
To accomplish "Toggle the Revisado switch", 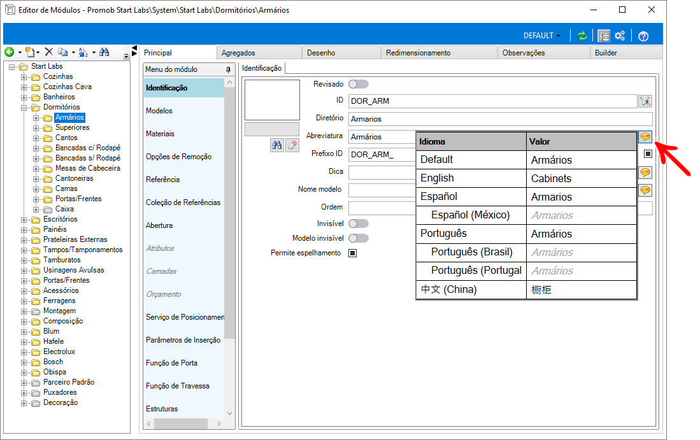I will pyautogui.click(x=359, y=84).
